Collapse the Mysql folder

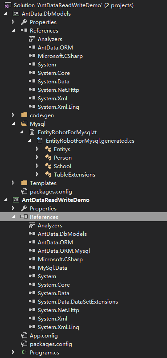[x=13, y=124]
